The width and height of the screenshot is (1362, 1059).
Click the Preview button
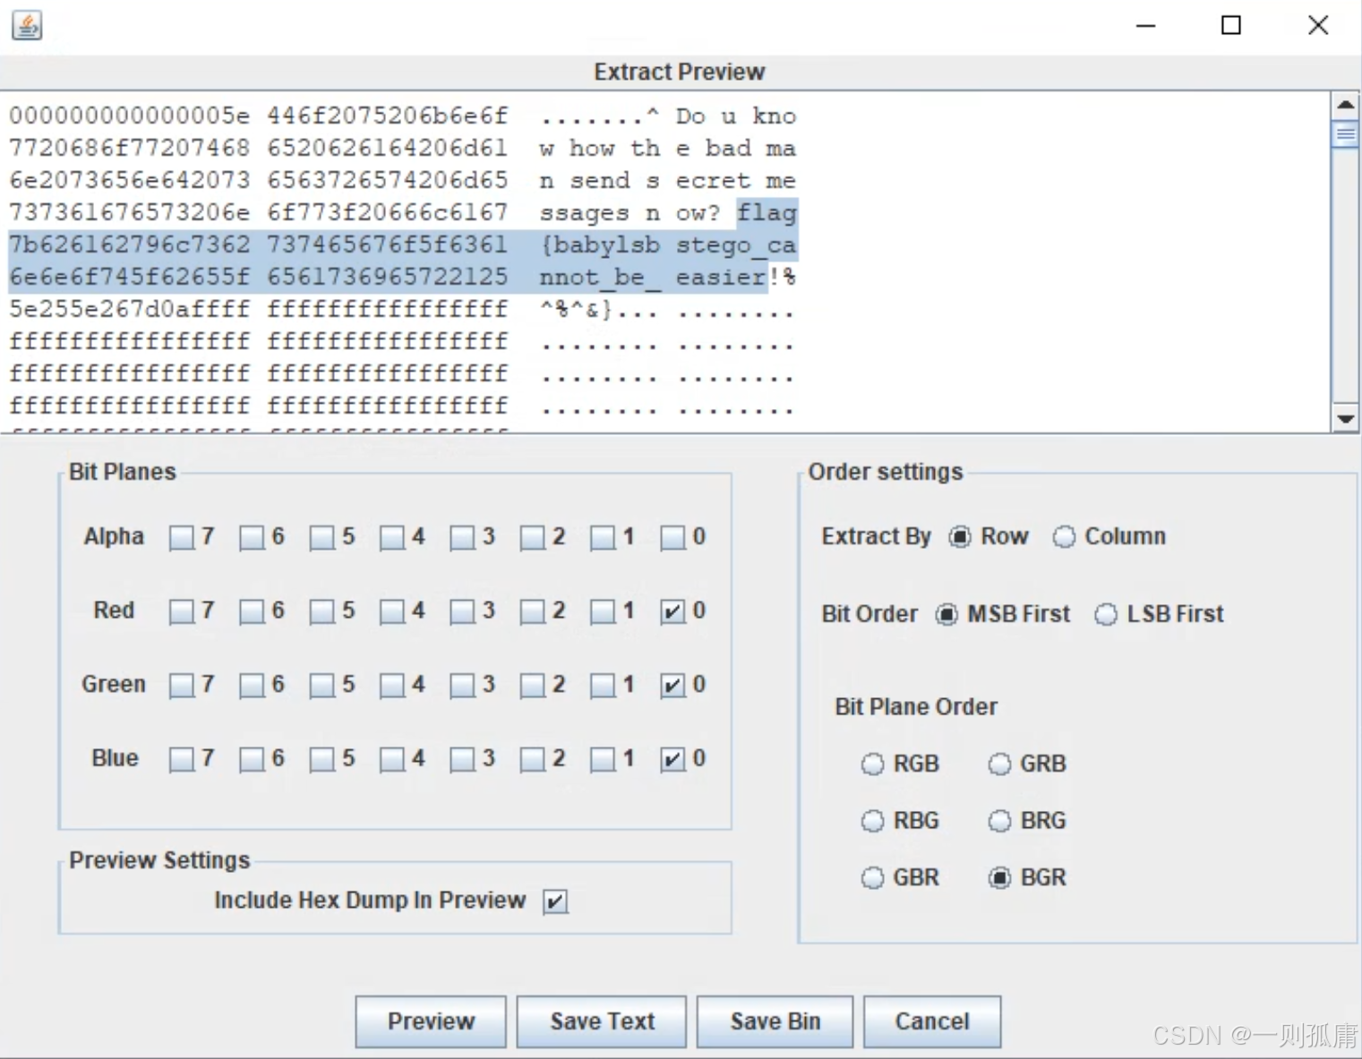click(430, 1021)
